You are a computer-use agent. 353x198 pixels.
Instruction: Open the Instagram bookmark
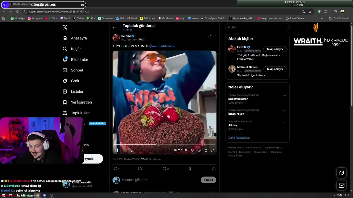point(35,18)
